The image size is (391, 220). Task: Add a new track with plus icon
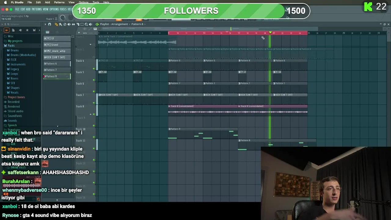click(79, 32)
